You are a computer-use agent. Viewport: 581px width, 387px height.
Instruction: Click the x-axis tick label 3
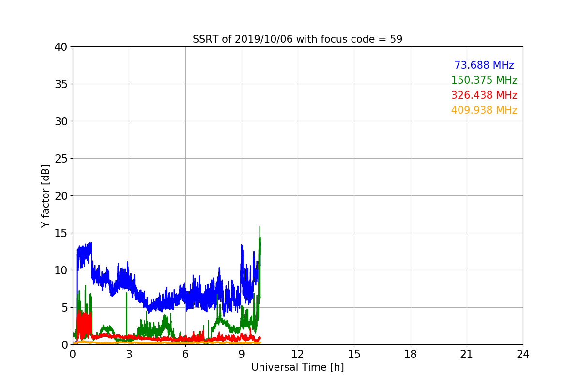(129, 354)
